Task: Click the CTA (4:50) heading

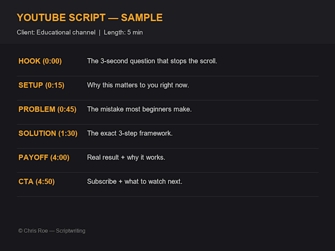Action: 36,182
